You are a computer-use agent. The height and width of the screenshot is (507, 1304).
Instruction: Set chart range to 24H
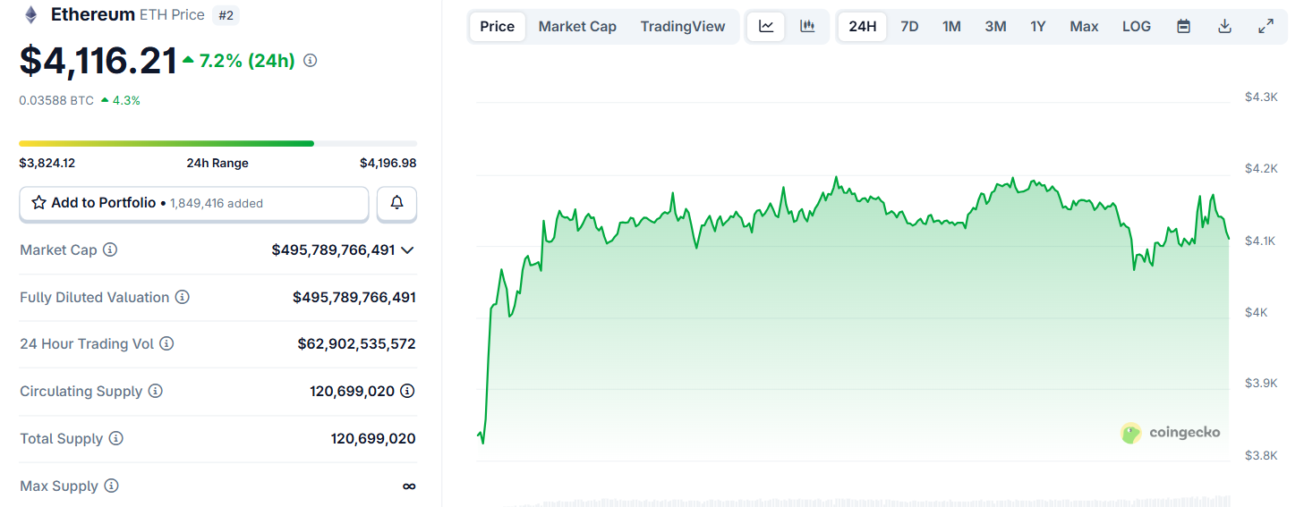coord(863,27)
